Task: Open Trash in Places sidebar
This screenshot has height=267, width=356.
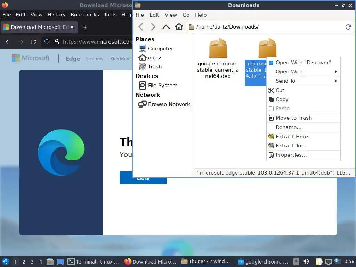Action: (x=150, y=67)
